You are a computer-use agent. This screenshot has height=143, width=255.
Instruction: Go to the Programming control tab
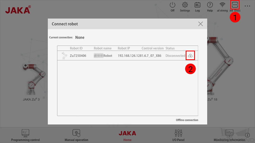pyautogui.click(x=25, y=136)
